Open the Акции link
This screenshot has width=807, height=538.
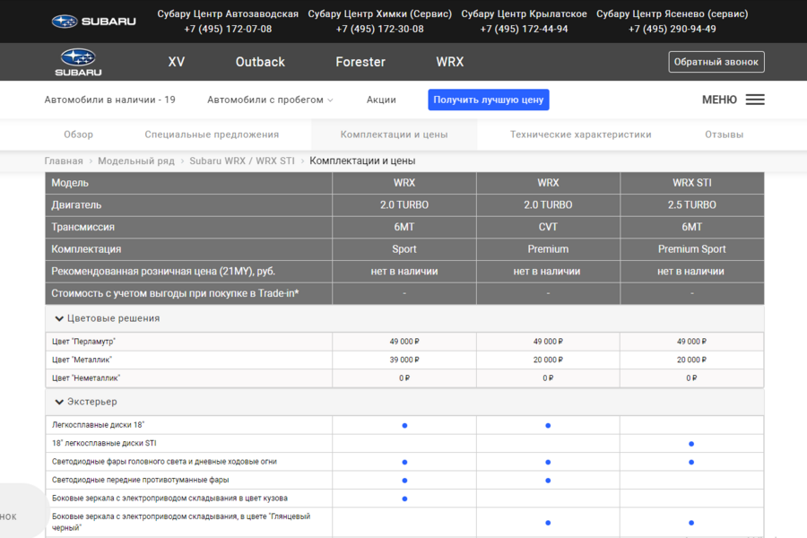pos(381,100)
